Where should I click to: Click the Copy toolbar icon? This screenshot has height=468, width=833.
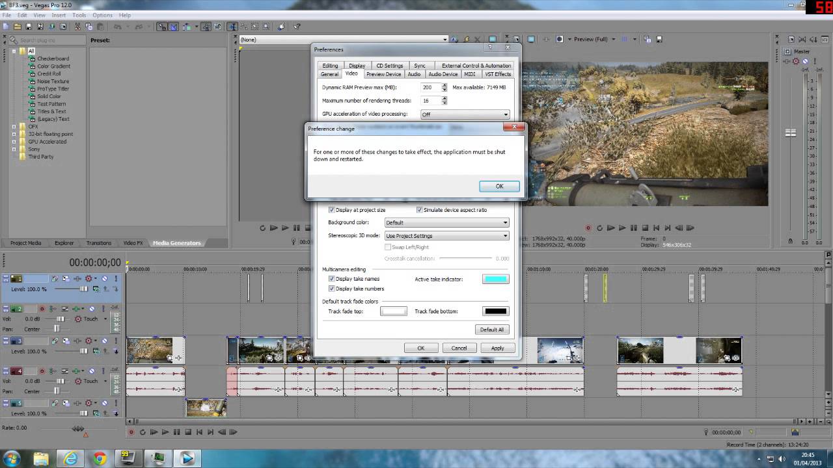(89, 27)
